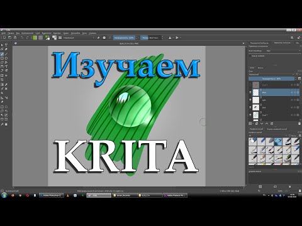Choose the Move tool in toolbox

coord(6,75)
